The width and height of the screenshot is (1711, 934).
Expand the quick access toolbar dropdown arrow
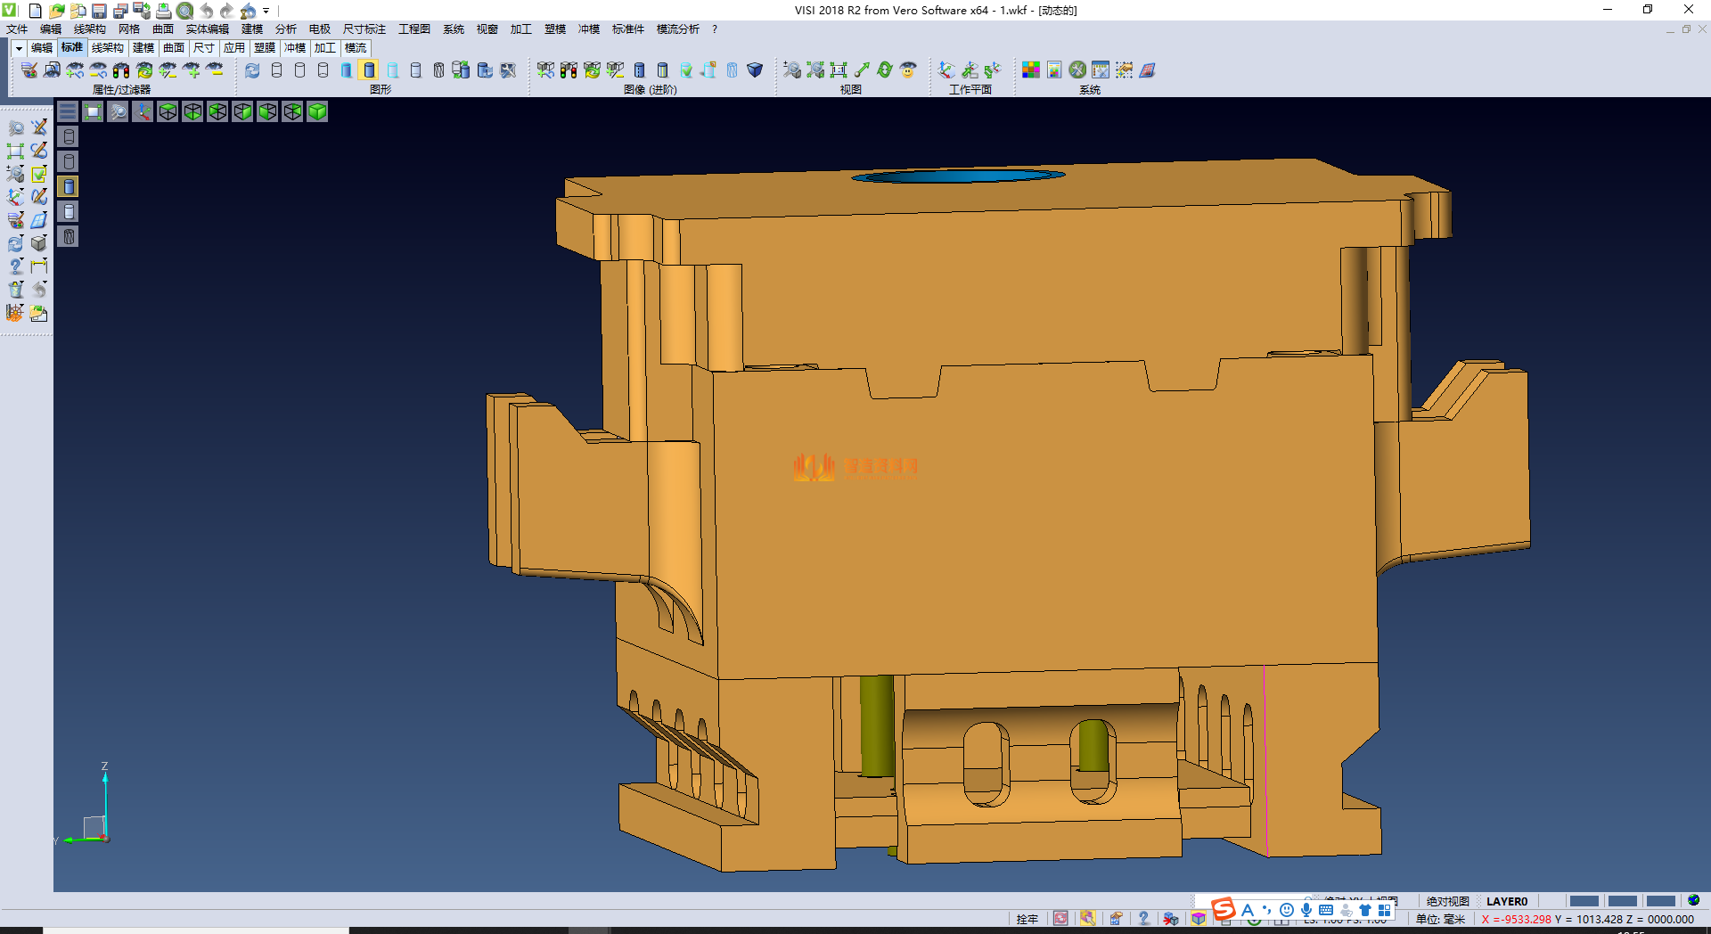pos(266,11)
